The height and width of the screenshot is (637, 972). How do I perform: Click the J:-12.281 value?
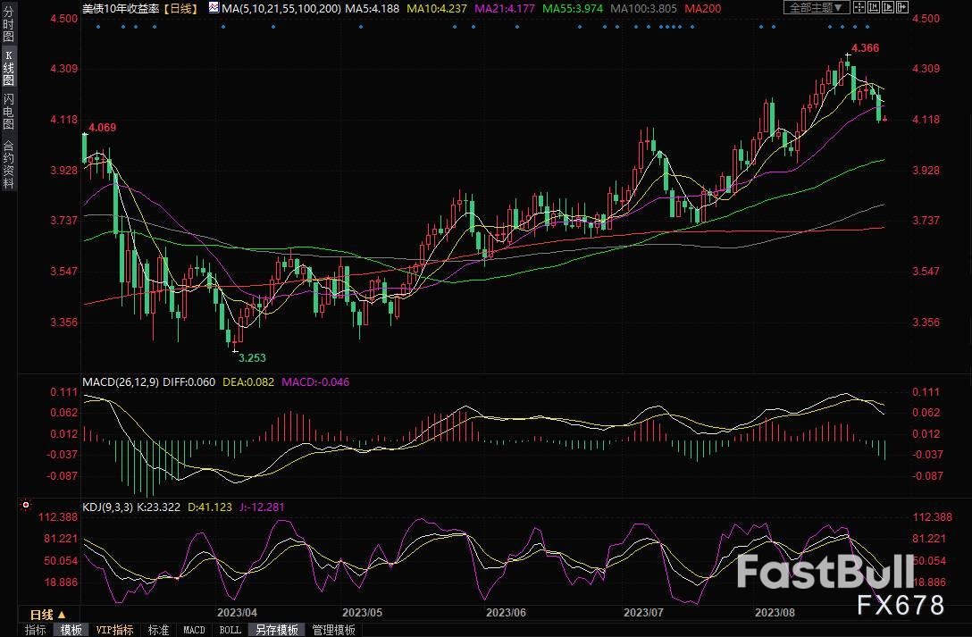click(261, 507)
